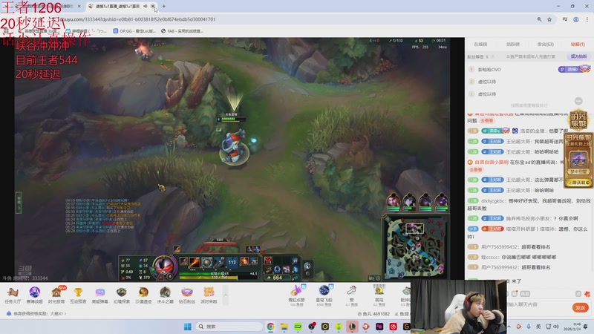Click the in-game gold counter 664
Screen dimensions: 594x334
pyautogui.click(x=277, y=278)
